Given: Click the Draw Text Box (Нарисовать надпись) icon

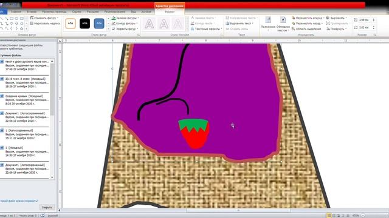Looking at the screenshot, I should point(32,23).
